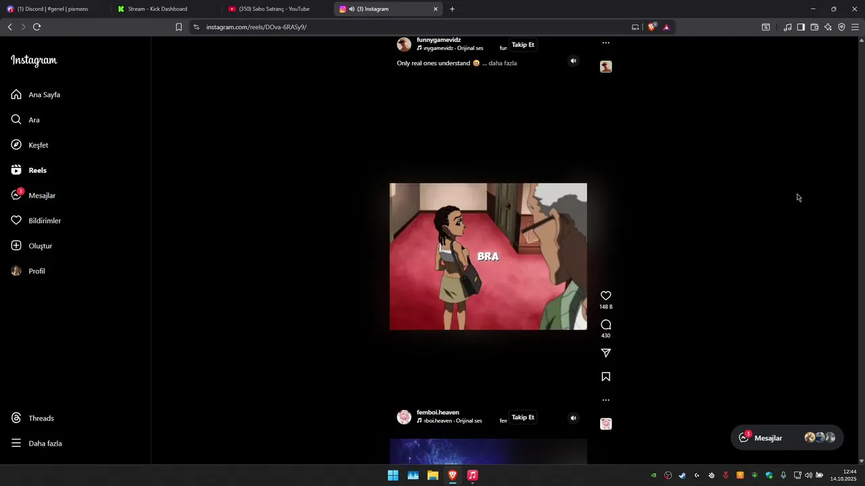Screen dimensions: 865x486
Task: Open more options below the bookmark icon
Action: 605,400
